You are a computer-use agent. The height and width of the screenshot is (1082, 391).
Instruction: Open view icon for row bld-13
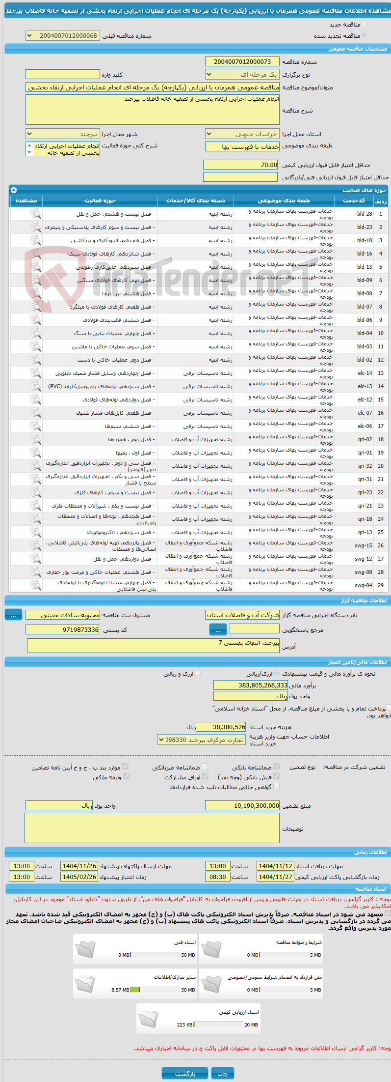[35, 267]
